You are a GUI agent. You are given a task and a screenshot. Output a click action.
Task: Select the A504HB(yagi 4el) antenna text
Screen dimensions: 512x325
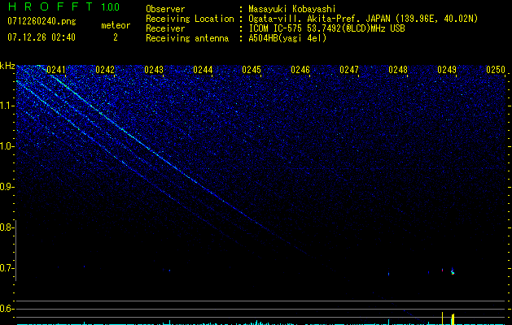[x=287, y=38]
